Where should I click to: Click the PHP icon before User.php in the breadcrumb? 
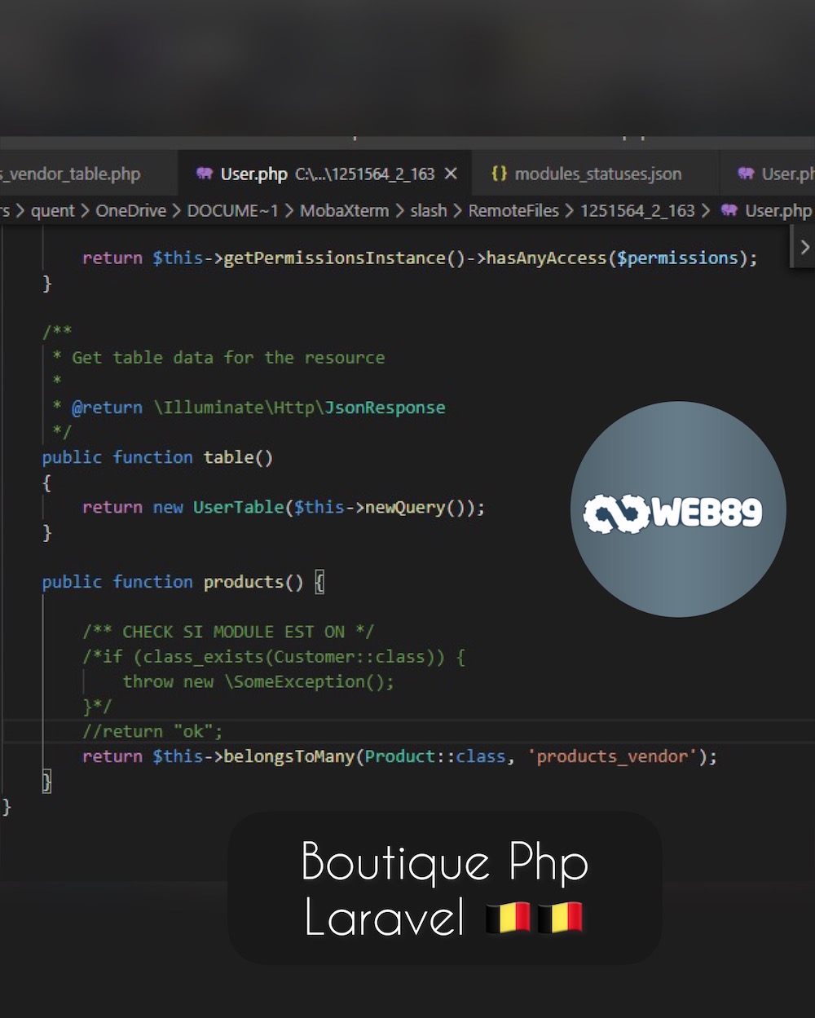pos(729,210)
